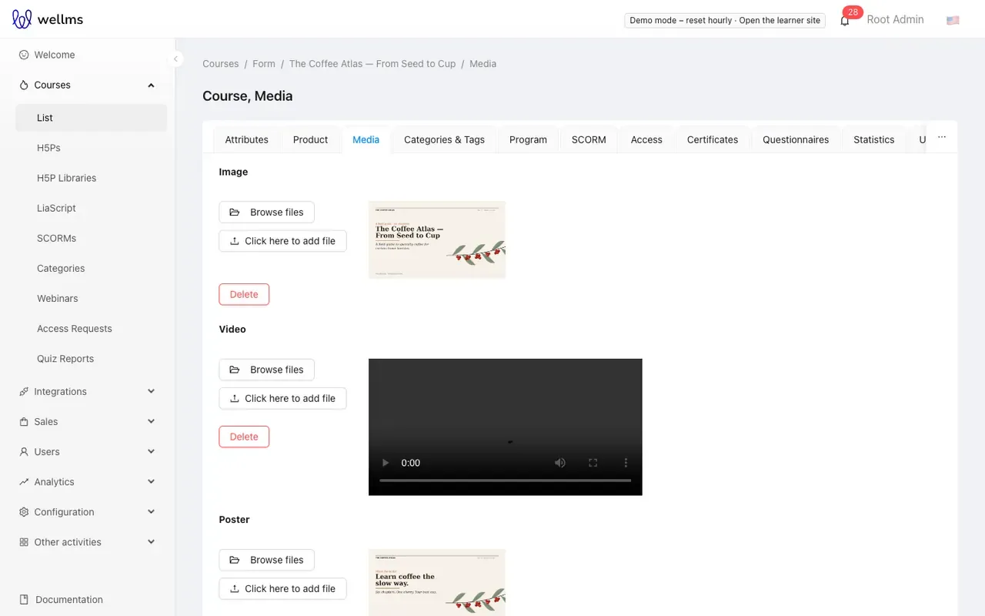Go to the Program tab
The height and width of the screenshot is (616, 985).
click(528, 139)
